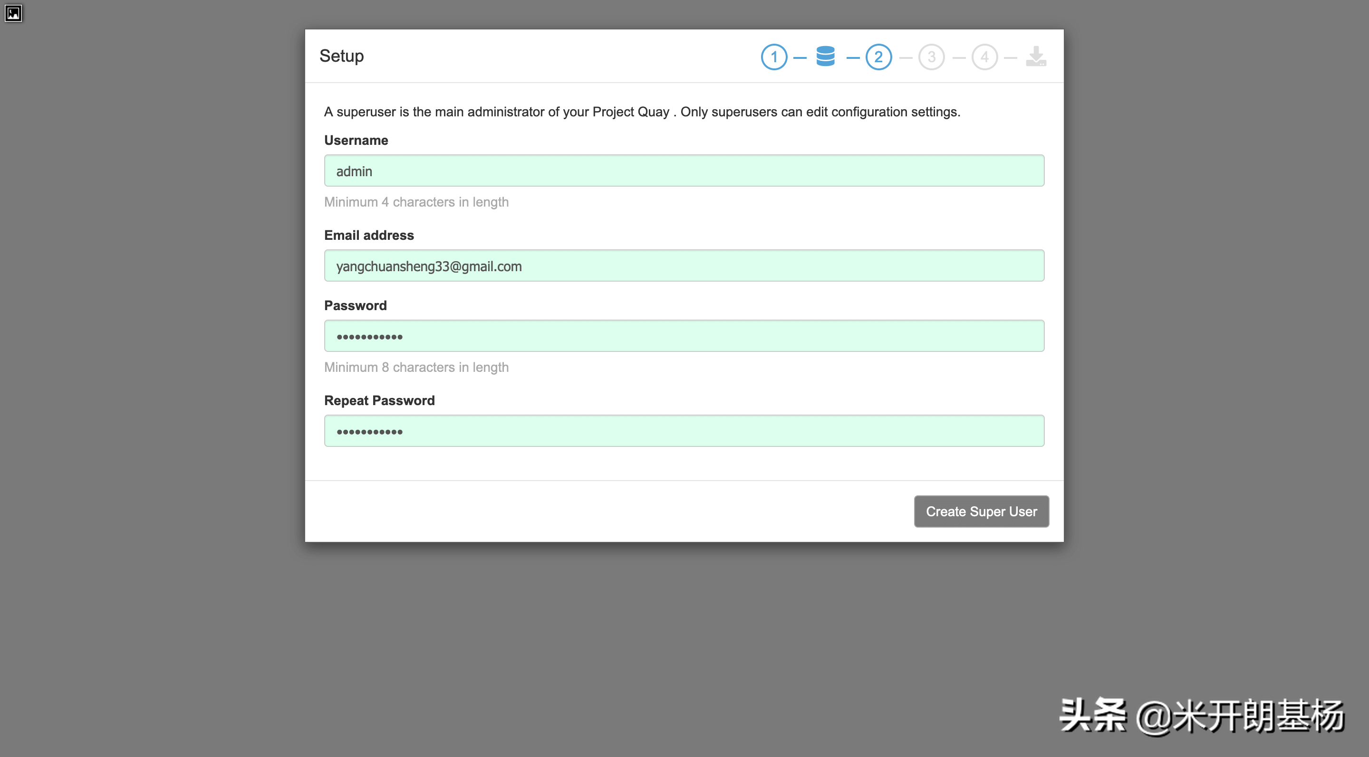Screen dimensions: 1369x757
Task: Click the download config icon in stepper
Action: coord(1036,56)
